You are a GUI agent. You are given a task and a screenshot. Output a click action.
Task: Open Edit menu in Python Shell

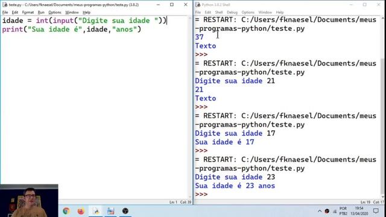point(207,12)
